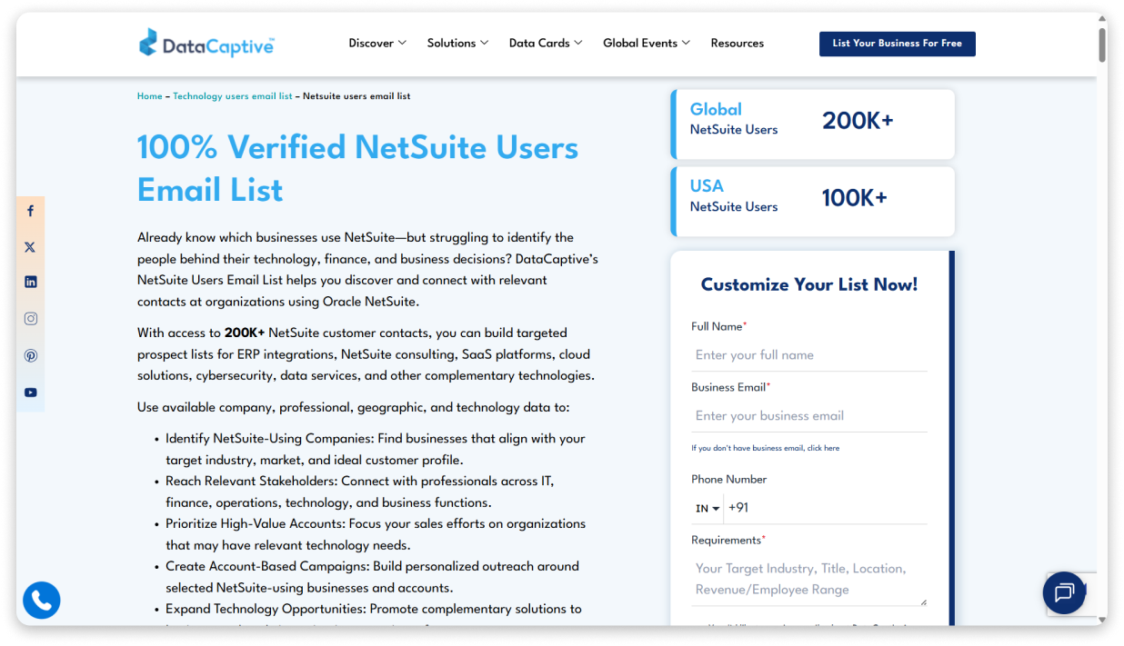Click into the Requirements text area

click(809, 579)
